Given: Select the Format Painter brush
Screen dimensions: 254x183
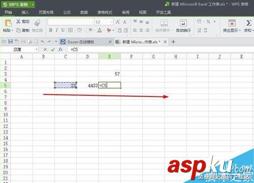Looking at the screenshot, I should click(x=37, y=23).
